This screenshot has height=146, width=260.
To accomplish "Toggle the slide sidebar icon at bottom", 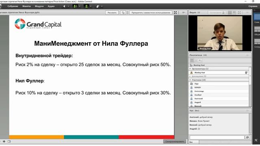I will coord(9,142).
